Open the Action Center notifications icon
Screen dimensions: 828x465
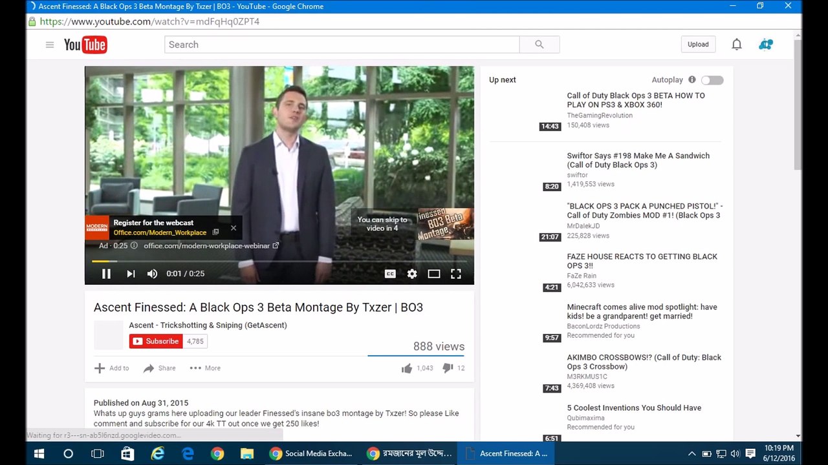point(750,453)
